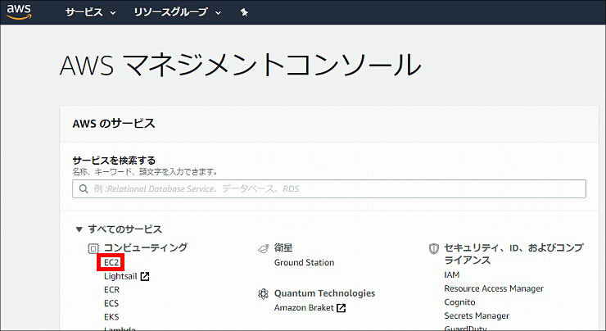The image size is (606, 331).
Task: Open the サービス dropdown menu
Action: click(x=90, y=12)
